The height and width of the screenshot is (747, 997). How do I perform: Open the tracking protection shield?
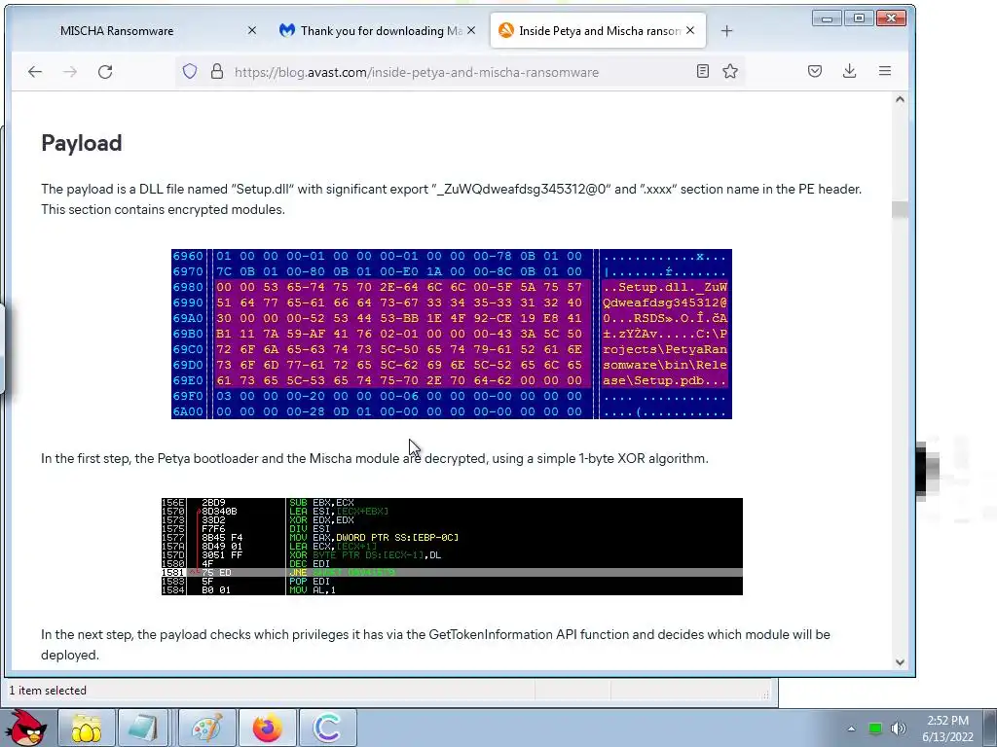190,71
